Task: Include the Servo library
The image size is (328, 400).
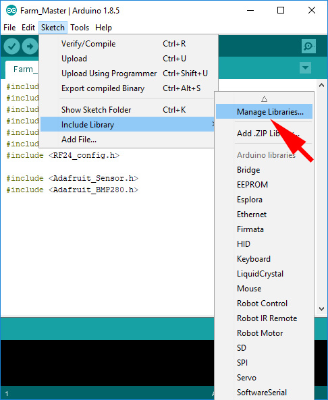Action: click(x=264, y=378)
